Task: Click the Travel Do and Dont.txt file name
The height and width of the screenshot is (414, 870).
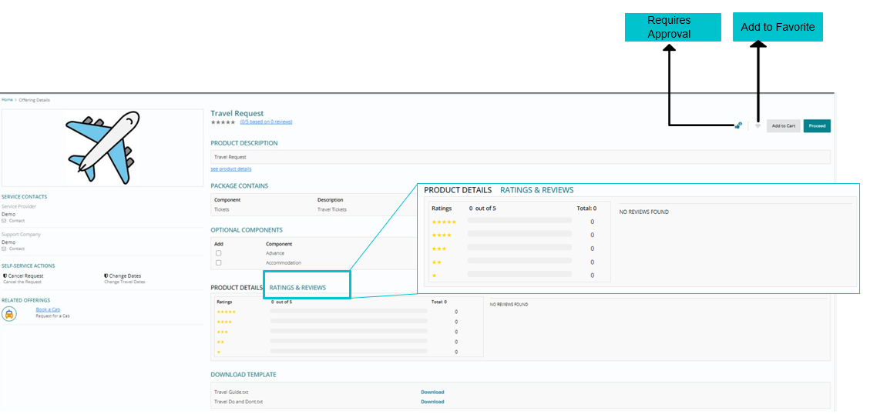Action: [x=239, y=401]
